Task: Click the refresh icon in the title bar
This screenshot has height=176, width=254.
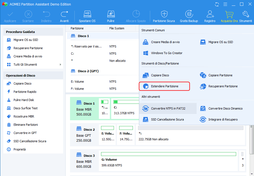Action: pyautogui.click(x=217, y=4)
